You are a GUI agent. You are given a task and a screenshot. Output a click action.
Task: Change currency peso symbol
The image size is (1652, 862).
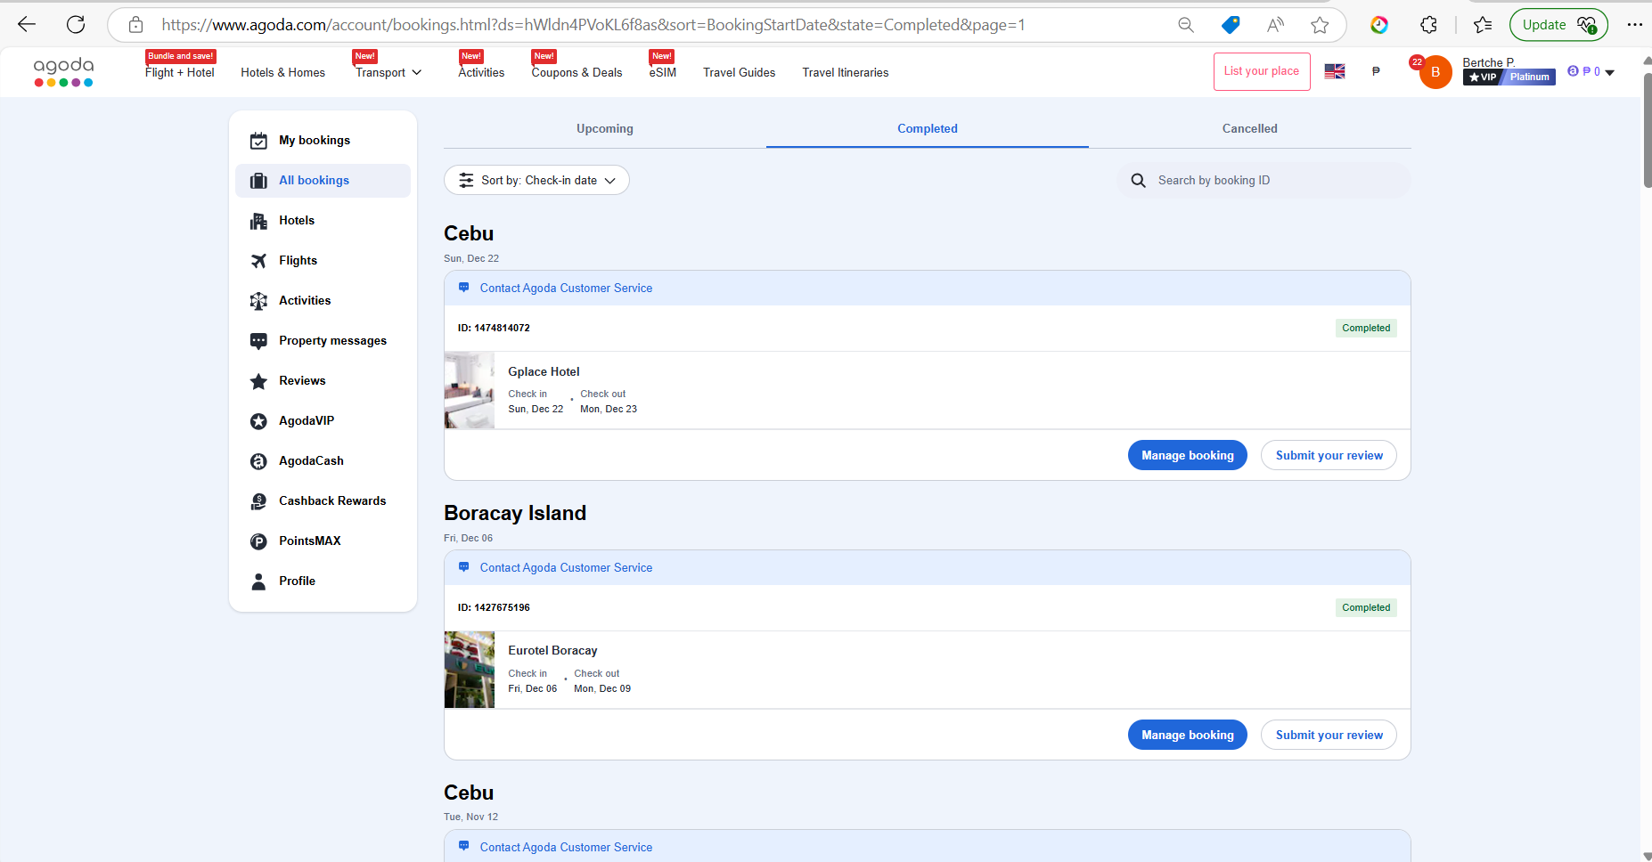[x=1376, y=71]
